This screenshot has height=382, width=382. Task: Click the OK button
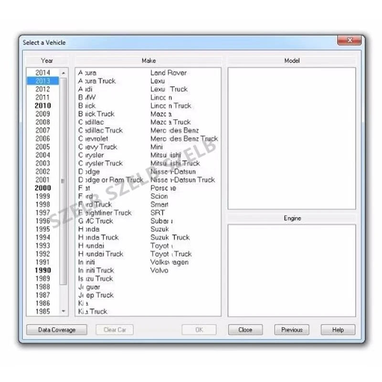(199, 329)
